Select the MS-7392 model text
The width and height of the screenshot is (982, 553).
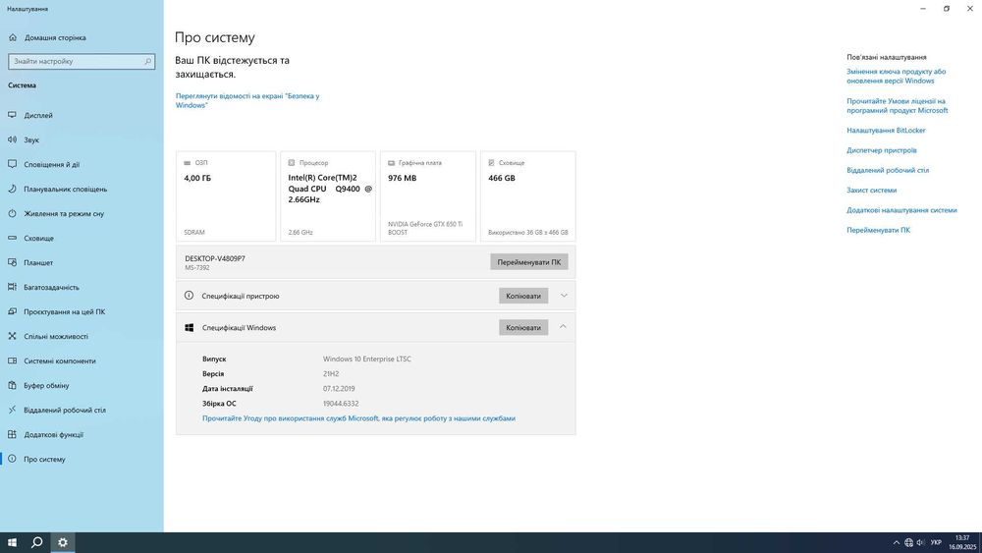[x=197, y=268]
